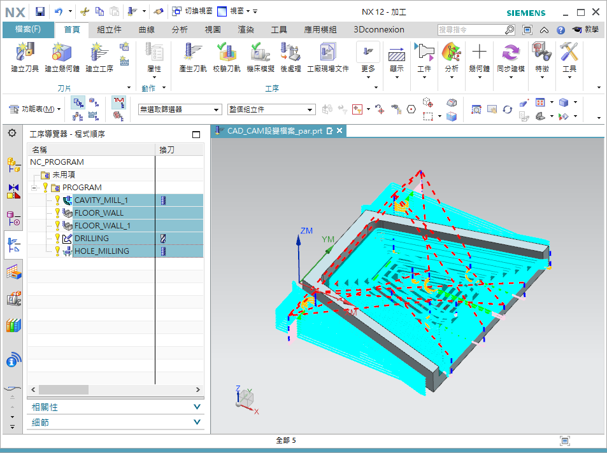Open the Reuse Library books icon
607x453 pixels.
[13, 325]
